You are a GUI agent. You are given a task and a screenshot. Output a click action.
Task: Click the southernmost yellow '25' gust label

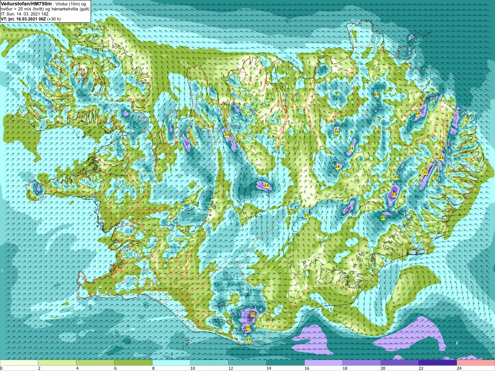point(248,339)
